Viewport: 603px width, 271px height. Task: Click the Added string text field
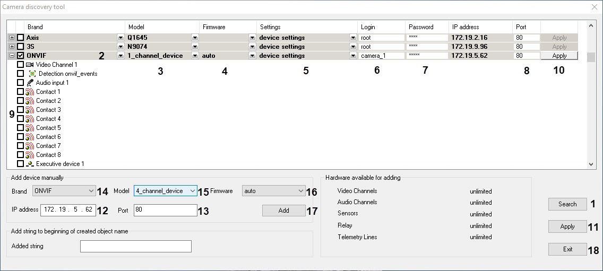[135, 246]
